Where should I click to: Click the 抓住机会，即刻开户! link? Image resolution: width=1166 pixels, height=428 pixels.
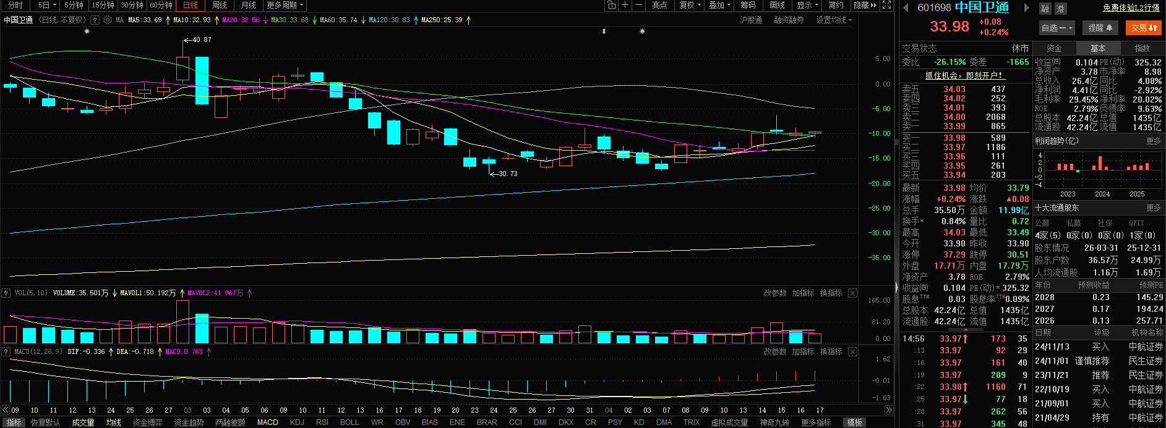coord(964,75)
